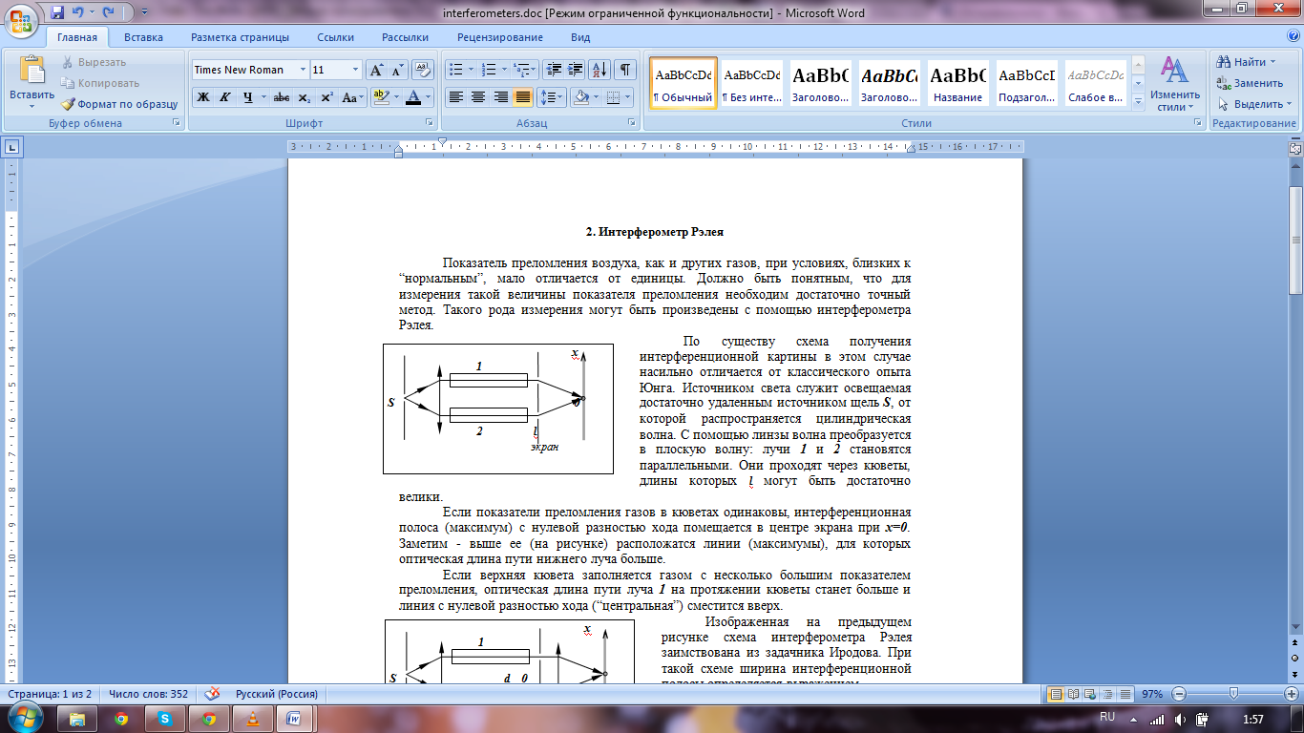The image size is (1304, 733).
Task: Sort text with the A-Я icon
Action: [x=599, y=70]
